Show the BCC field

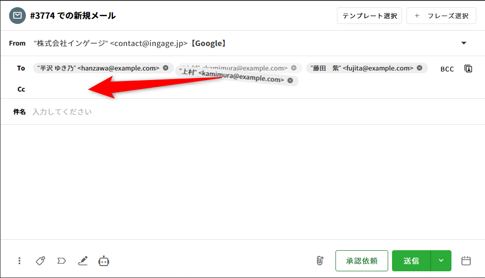[x=447, y=69]
